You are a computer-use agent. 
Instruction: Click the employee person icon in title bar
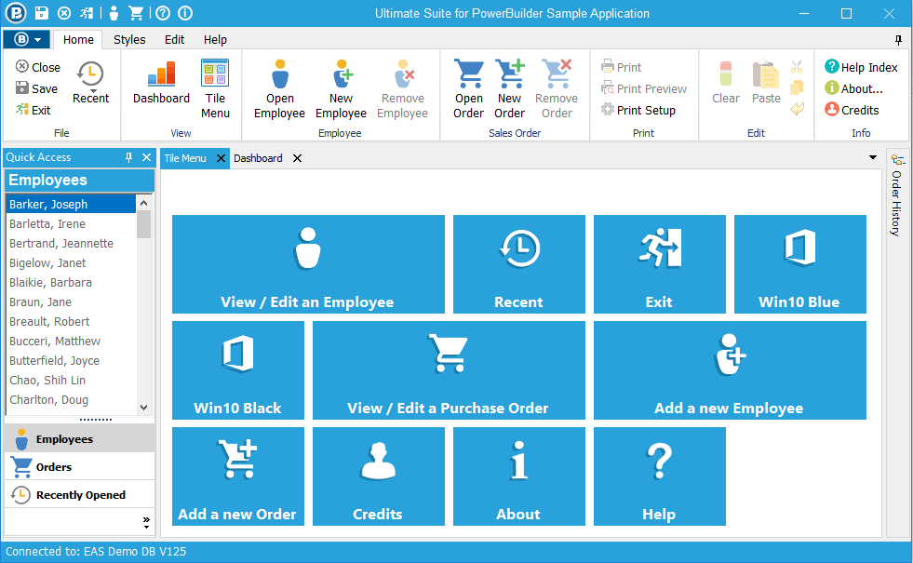point(114,13)
